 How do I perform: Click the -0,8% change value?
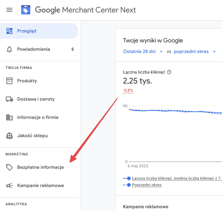pyautogui.click(x=128, y=91)
